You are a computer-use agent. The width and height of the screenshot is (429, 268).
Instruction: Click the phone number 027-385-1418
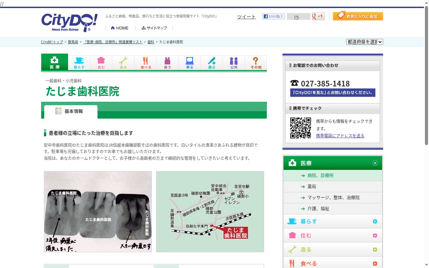[x=325, y=83]
